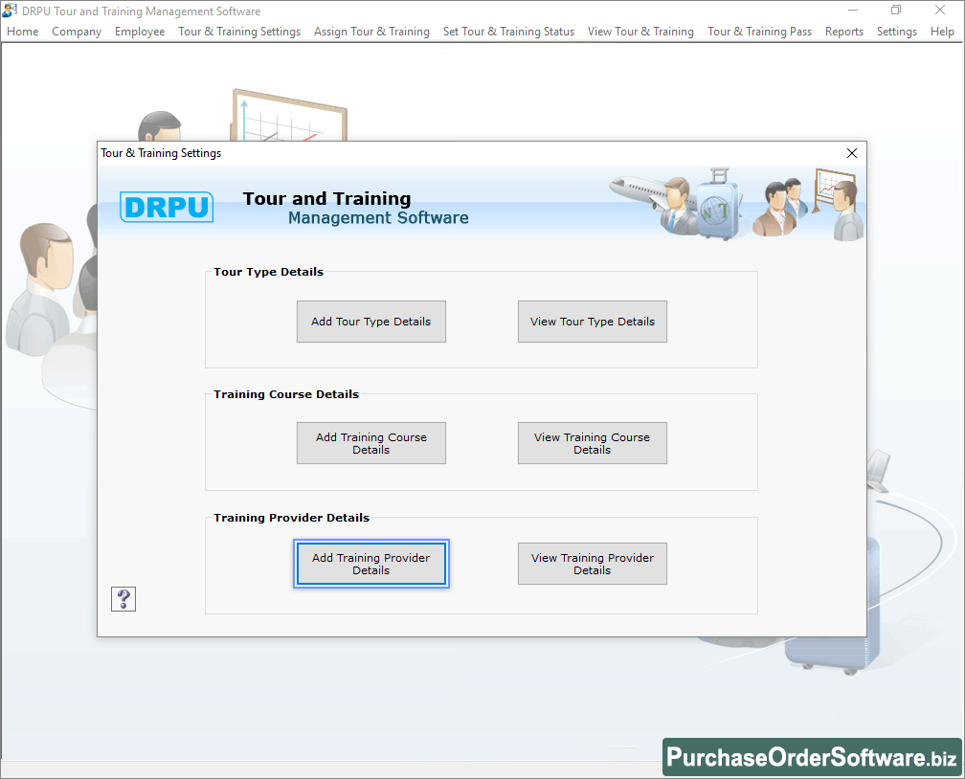Image resolution: width=965 pixels, height=779 pixels.
Task: Click 'Training Provider Details' group label
Action: click(x=292, y=518)
